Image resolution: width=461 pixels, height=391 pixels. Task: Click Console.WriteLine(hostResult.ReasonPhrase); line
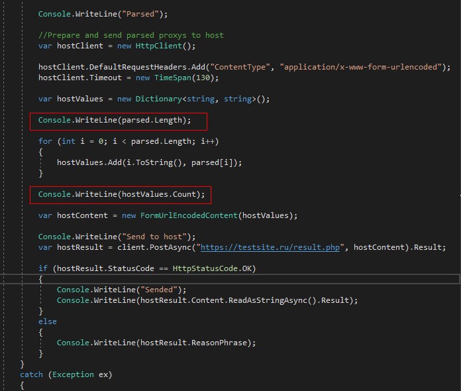point(156,343)
